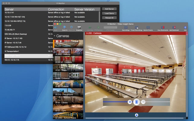
Task: Pause the video playback
Action: click(x=136, y=102)
